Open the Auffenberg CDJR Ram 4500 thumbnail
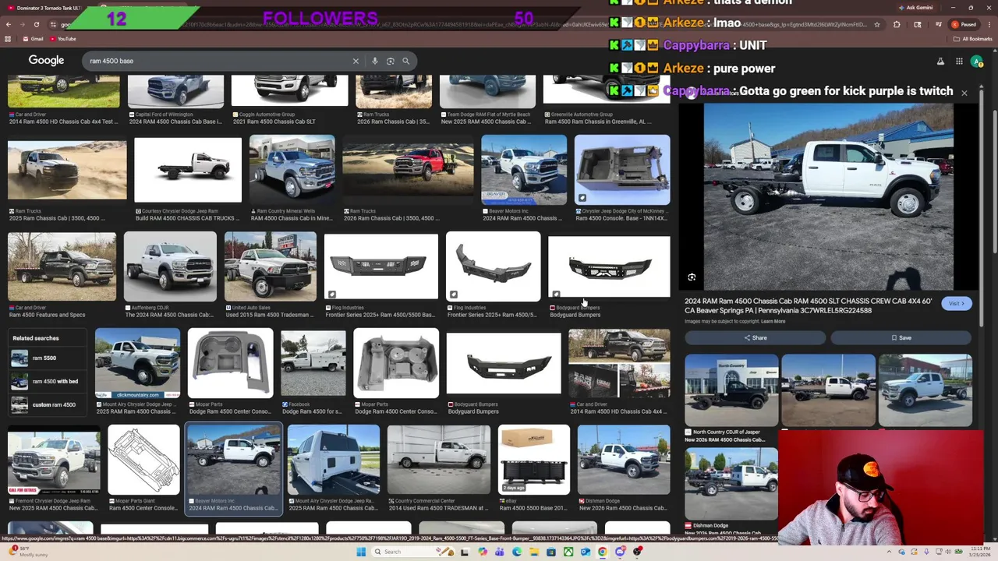Viewport: 998px width, 561px height. pos(170,266)
